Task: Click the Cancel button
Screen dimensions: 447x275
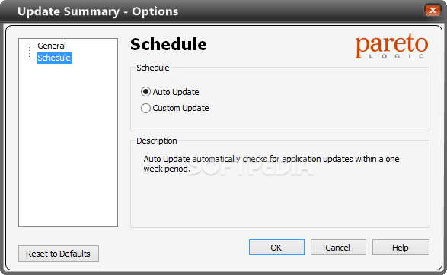Action: click(338, 248)
